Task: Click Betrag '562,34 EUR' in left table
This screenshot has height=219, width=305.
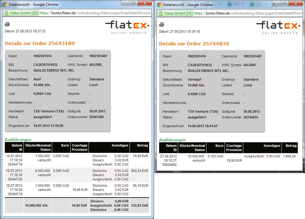Action: pyautogui.click(x=140, y=171)
